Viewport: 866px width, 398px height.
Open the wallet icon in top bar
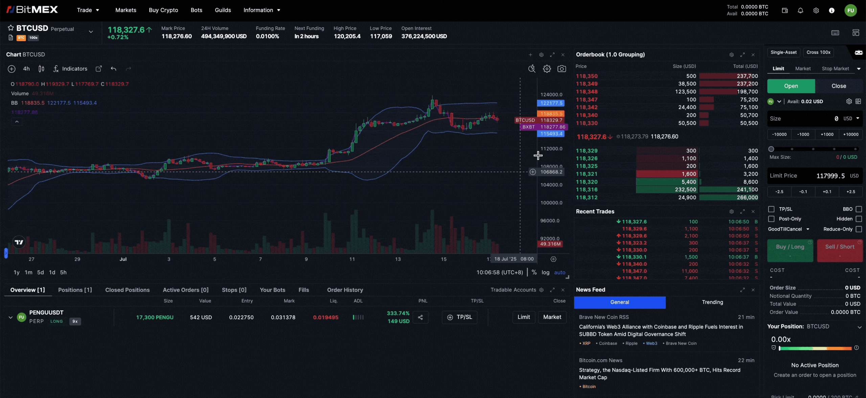(785, 10)
